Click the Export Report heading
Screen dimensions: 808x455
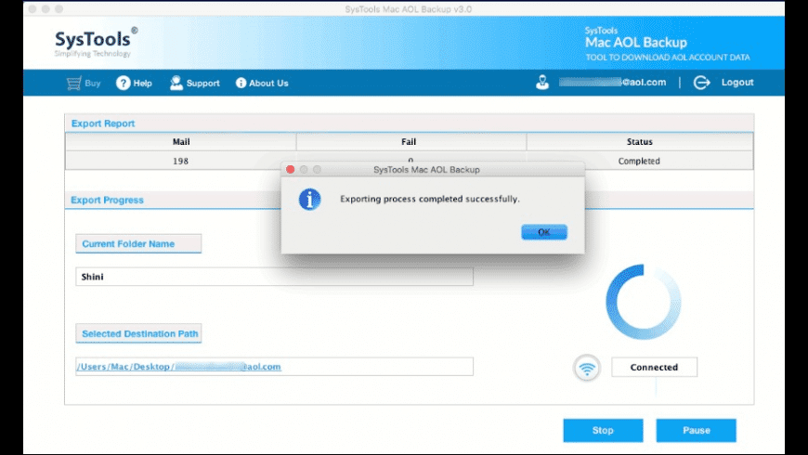click(103, 123)
